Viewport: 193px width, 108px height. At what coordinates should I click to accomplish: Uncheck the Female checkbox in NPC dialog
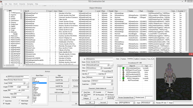(112, 77)
